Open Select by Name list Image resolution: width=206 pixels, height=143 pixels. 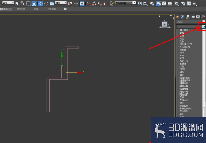23,3
